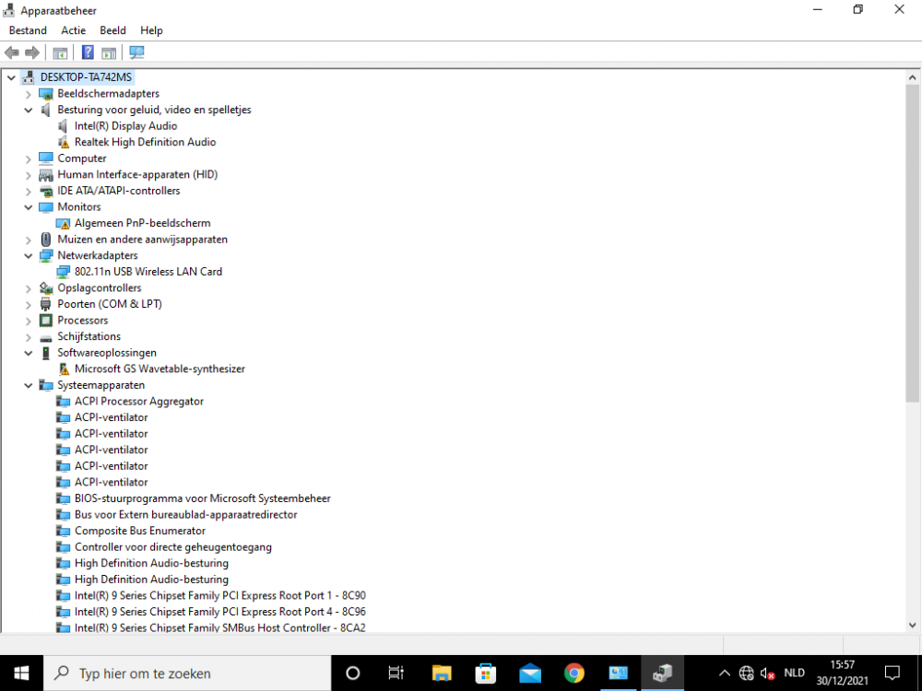Click the Beeldschermadapters category icon

coord(46,93)
